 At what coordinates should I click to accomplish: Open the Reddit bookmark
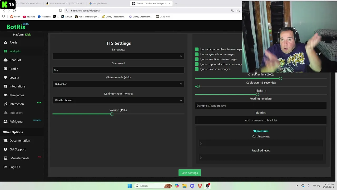[15, 17]
